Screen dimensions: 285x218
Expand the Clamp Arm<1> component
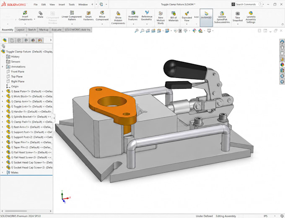click(x=3, y=102)
